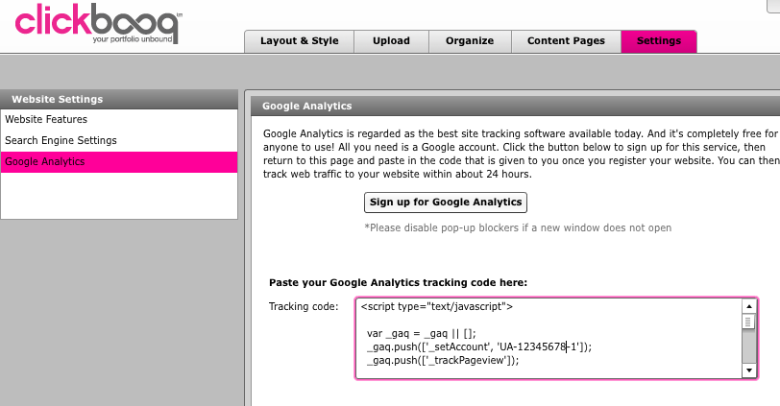This screenshot has width=780, height=406.
Task: Click the tracking code scrollbar down arrow
Action: coord(748,370)
